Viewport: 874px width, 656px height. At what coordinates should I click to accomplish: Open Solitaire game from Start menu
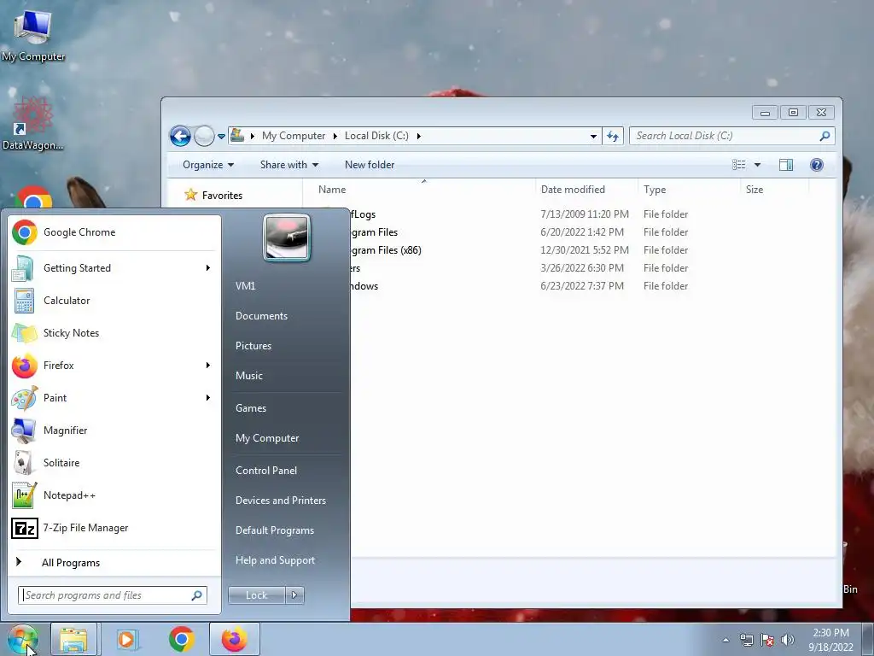pos(114,462)
